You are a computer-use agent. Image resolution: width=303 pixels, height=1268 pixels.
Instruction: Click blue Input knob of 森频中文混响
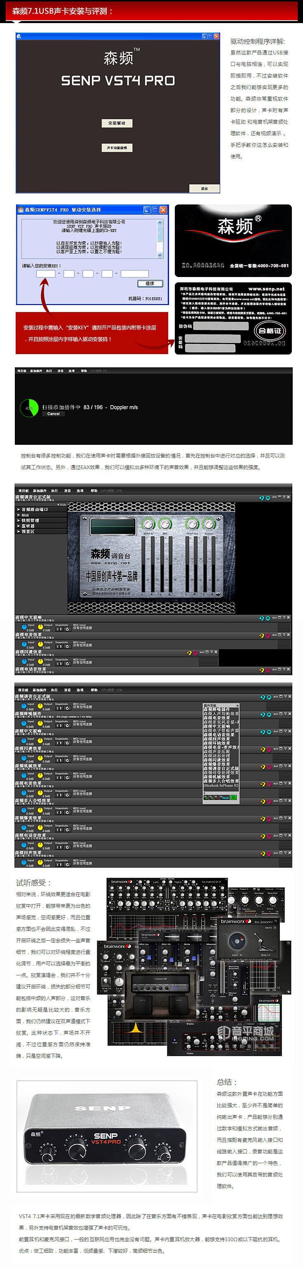coord(23,627)
